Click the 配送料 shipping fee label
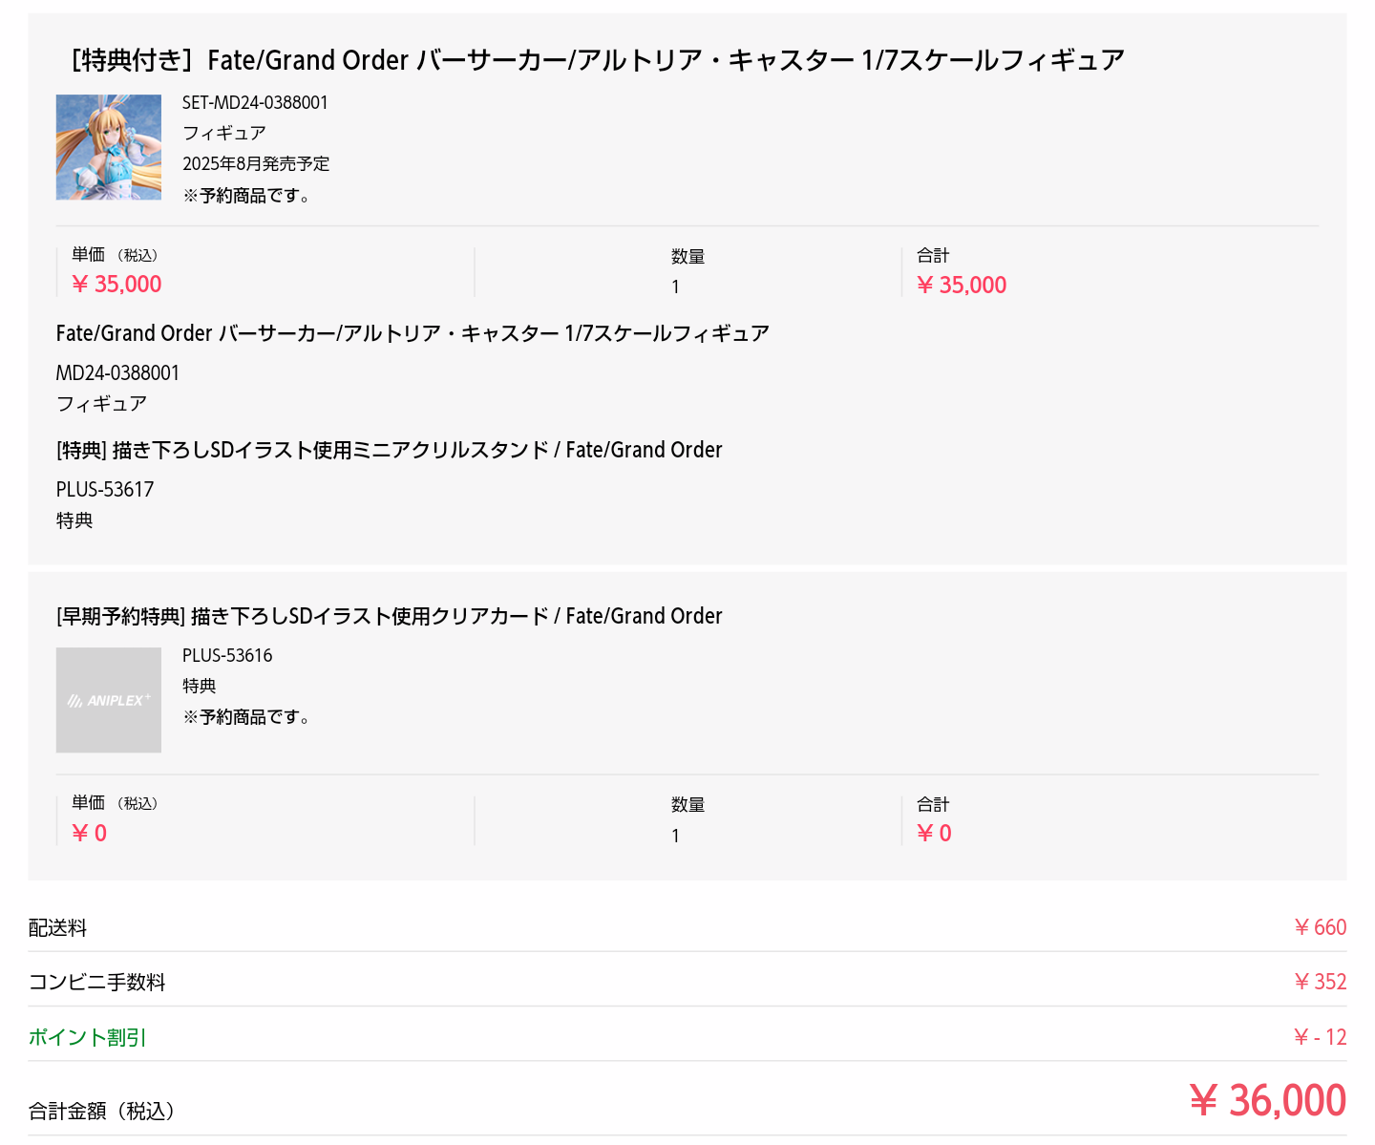Screen dimensions: 1375x1145 click(57, 927)
